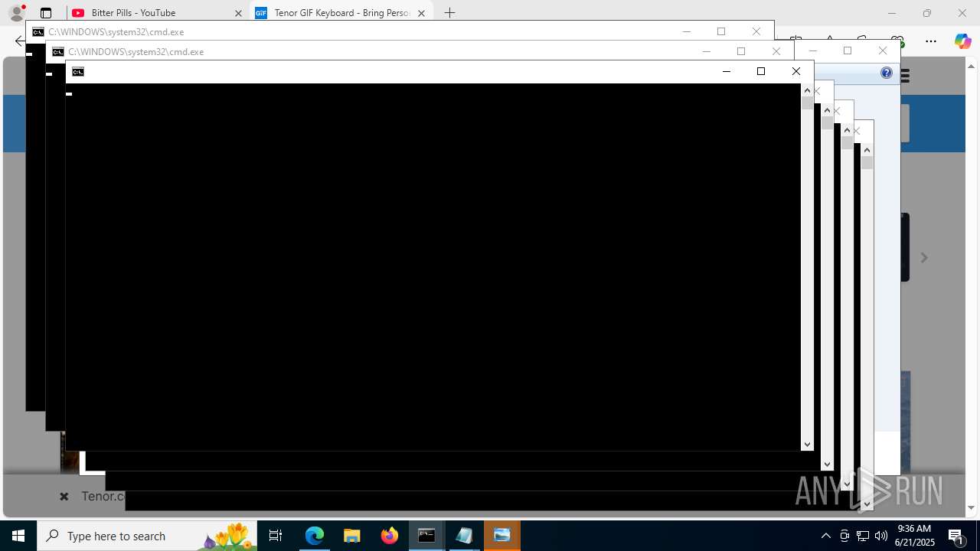This screenshot has width=980, height=551.
Task: Show hidden system tray icons
Action: coord(826,536)
